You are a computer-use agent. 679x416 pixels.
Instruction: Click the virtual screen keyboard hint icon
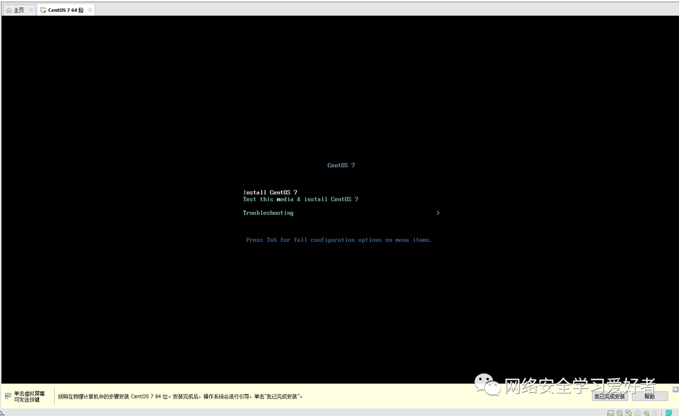point(8,396)
